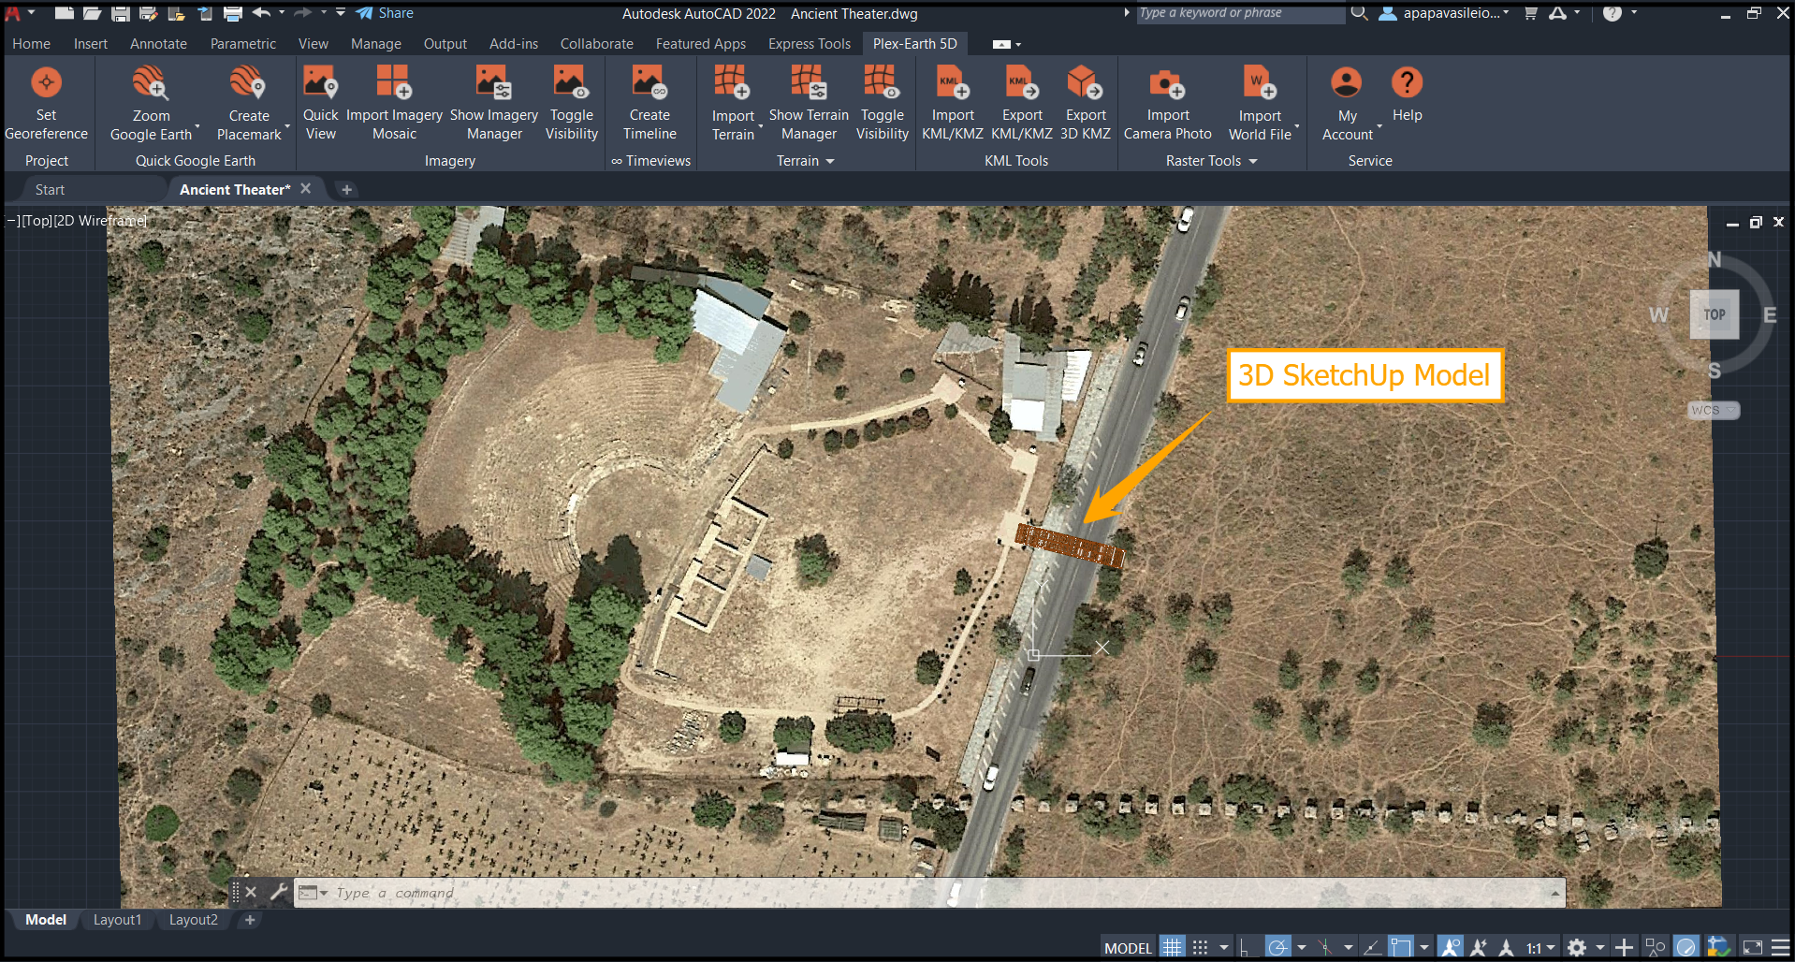Expand My Account dropdown arrow
This screenshot has height=962, width=1795.
(1379, 125)
